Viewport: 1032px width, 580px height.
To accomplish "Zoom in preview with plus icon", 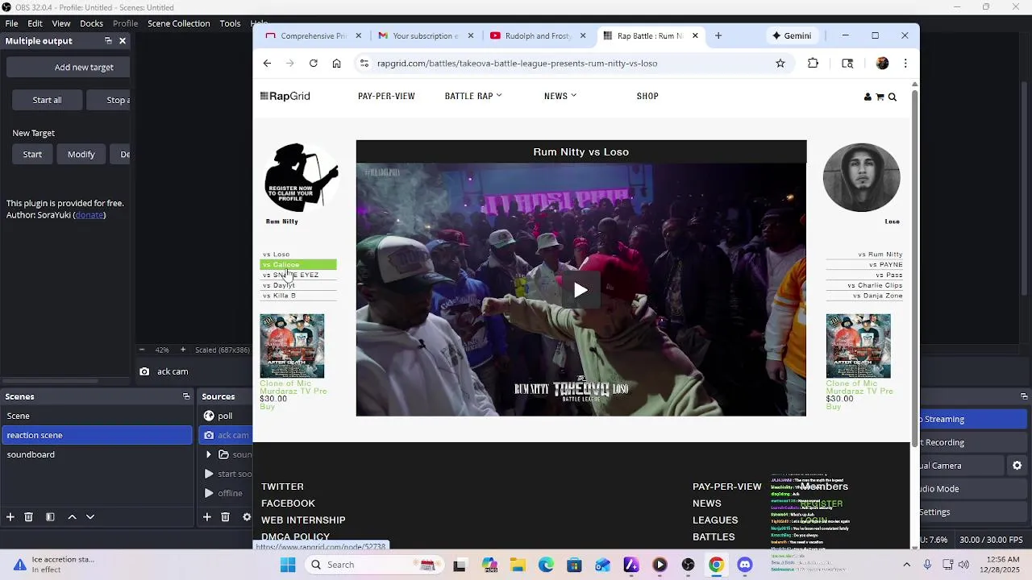I will pyautogui.click(x=183, y=350).
